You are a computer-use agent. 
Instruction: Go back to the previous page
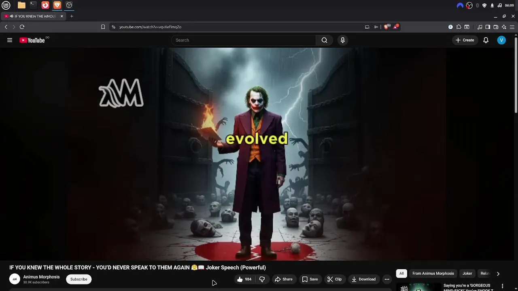click(6, 27)
